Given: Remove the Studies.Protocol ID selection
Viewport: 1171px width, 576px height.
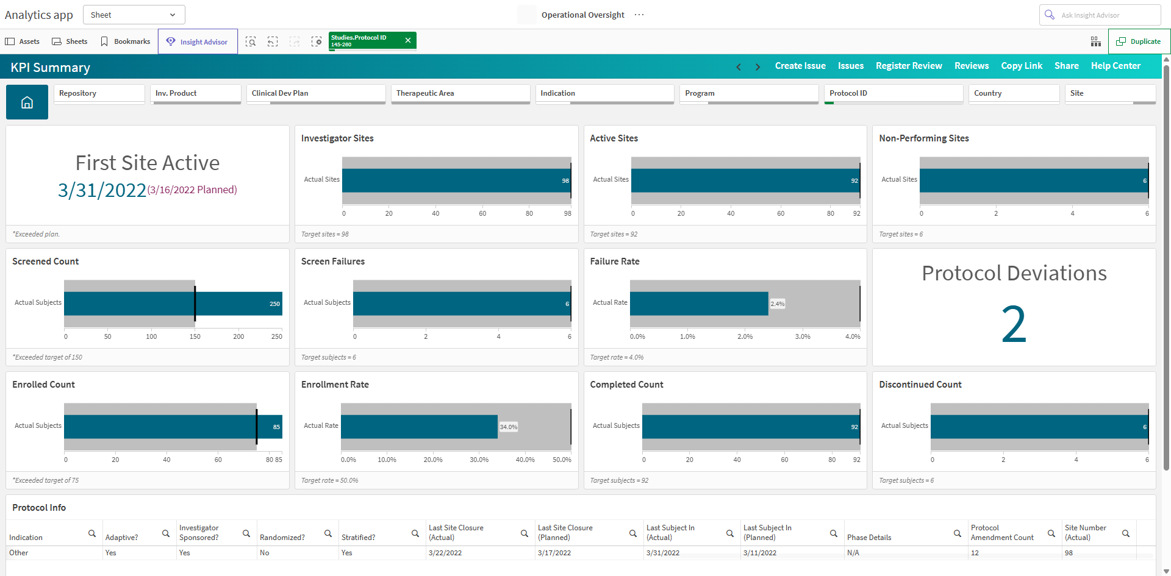Looking at the screenshot, I should (408, 40).
